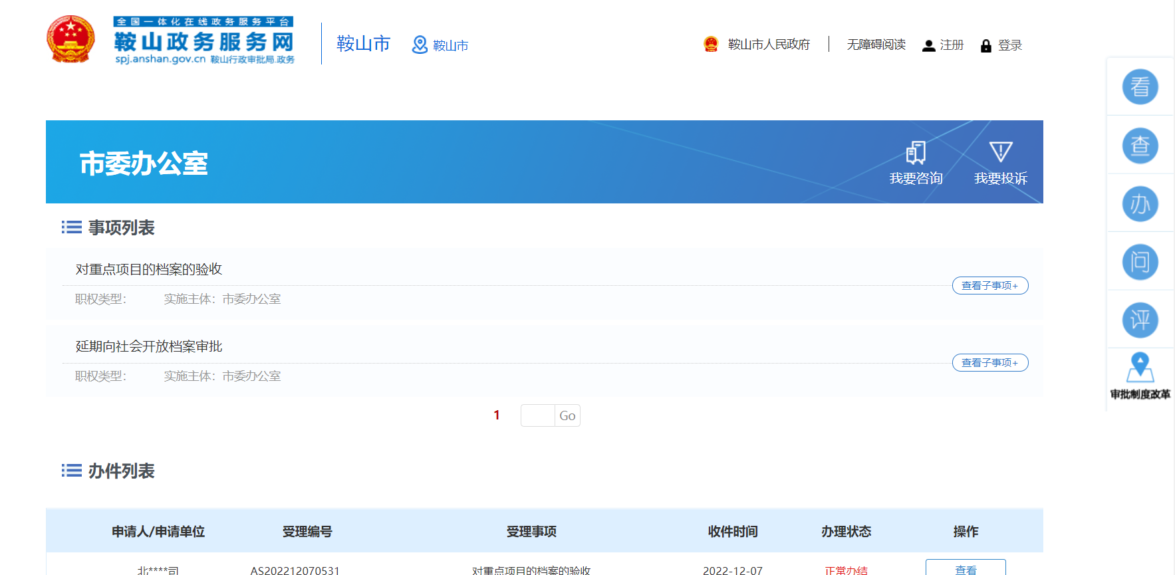The image size is (1175, 575).
Task: Select the 办 handling sidebar icon
Action: (1140, 204)
